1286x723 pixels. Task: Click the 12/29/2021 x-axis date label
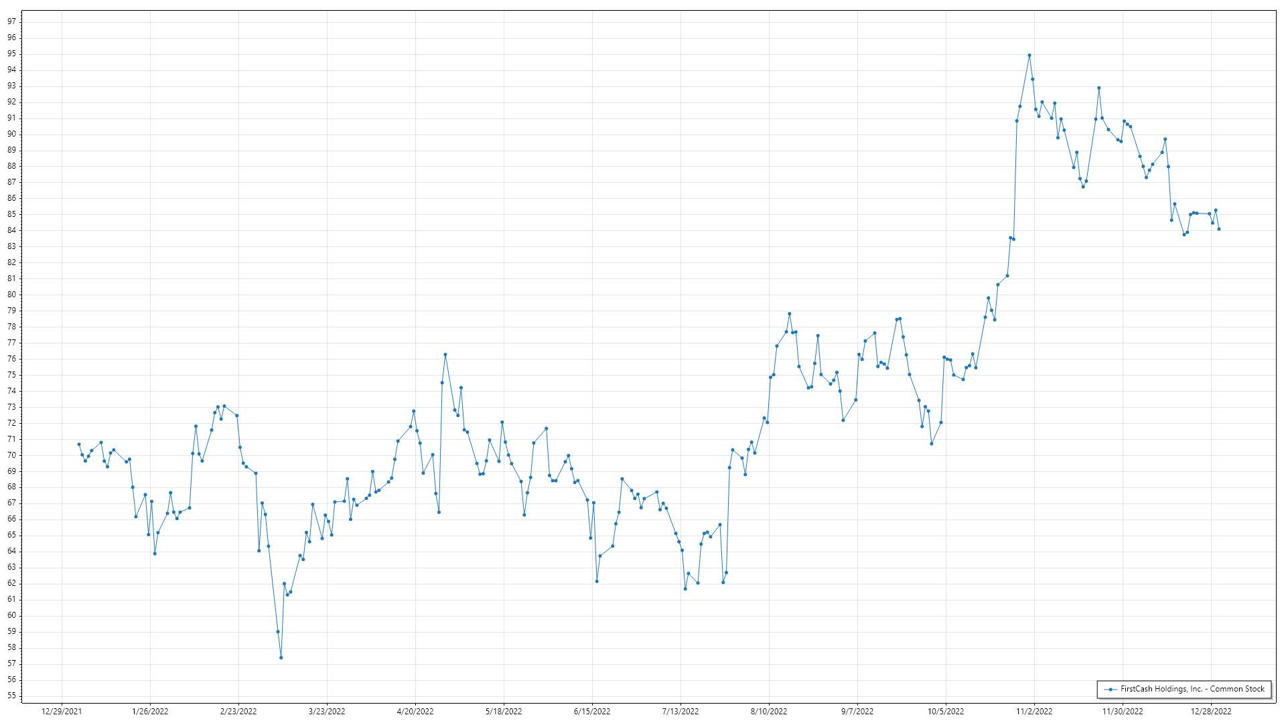point(62,712)
